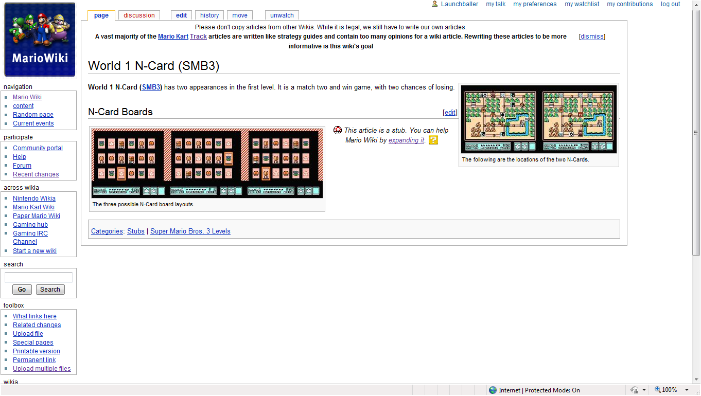The width and height of the screenshot is (701, 396).
Task: Visit Mario Kart Wiki
Action: pyautogui.click(x=33, y=207)
